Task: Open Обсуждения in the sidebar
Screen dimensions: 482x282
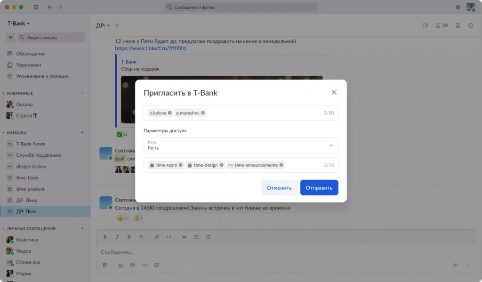Action: pyautogui.click(x=31, y=54)
